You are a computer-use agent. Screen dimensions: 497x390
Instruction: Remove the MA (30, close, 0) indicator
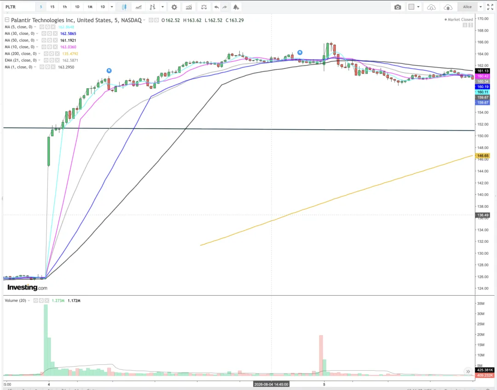point(55,34)
